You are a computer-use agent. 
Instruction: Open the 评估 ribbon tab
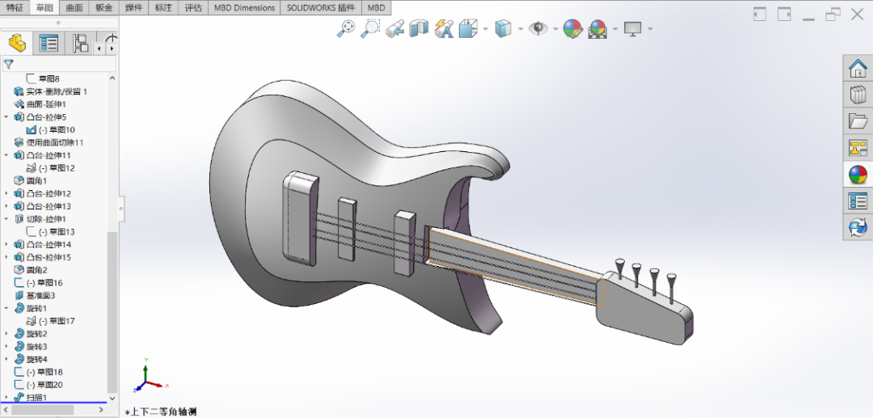coord(193,8)
